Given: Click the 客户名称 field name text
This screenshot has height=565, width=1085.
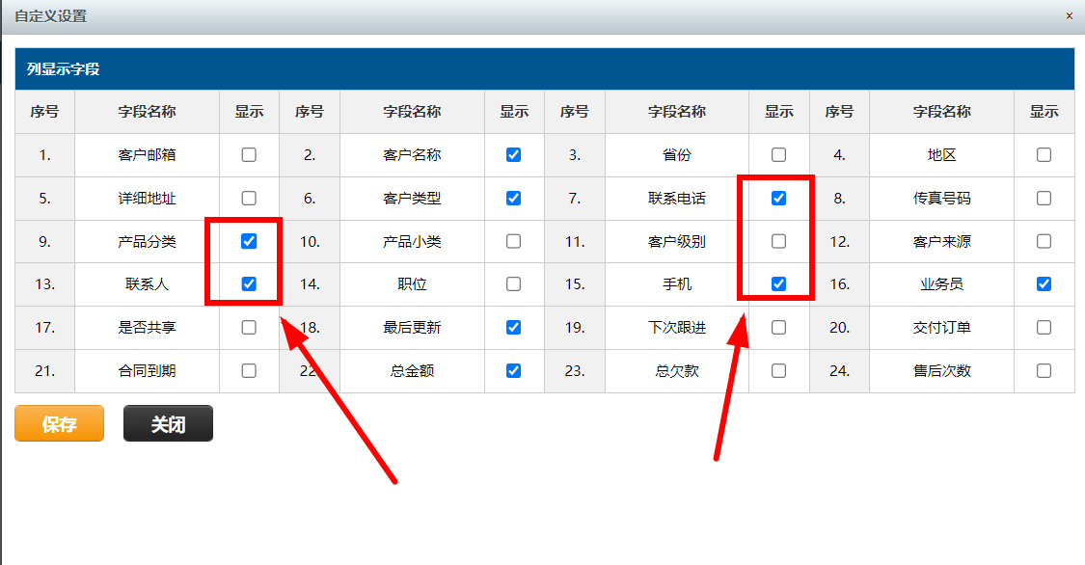Looking at the screenshot, I should click(x=412, y=155).
